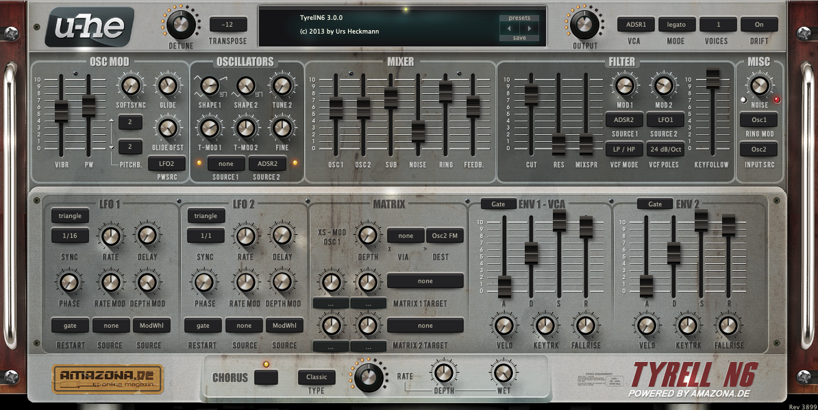Open the Matrix Dest Osc2 FM selector
This screenshot has width=818, height=410.
445,236
